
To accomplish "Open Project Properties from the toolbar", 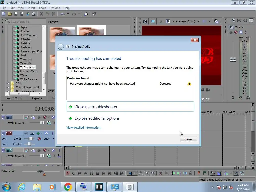I will (34, 14).
